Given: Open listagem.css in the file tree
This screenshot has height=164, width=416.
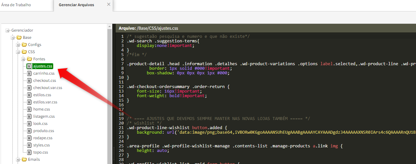Looking at the screenshot, I should (44, 116).
